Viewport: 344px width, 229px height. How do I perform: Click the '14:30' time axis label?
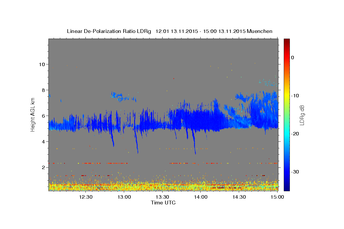239,197
